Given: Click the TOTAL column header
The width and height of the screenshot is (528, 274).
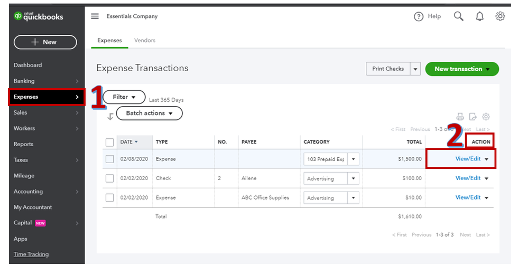Looking at the screenshot, I should [x=414, y=142].
